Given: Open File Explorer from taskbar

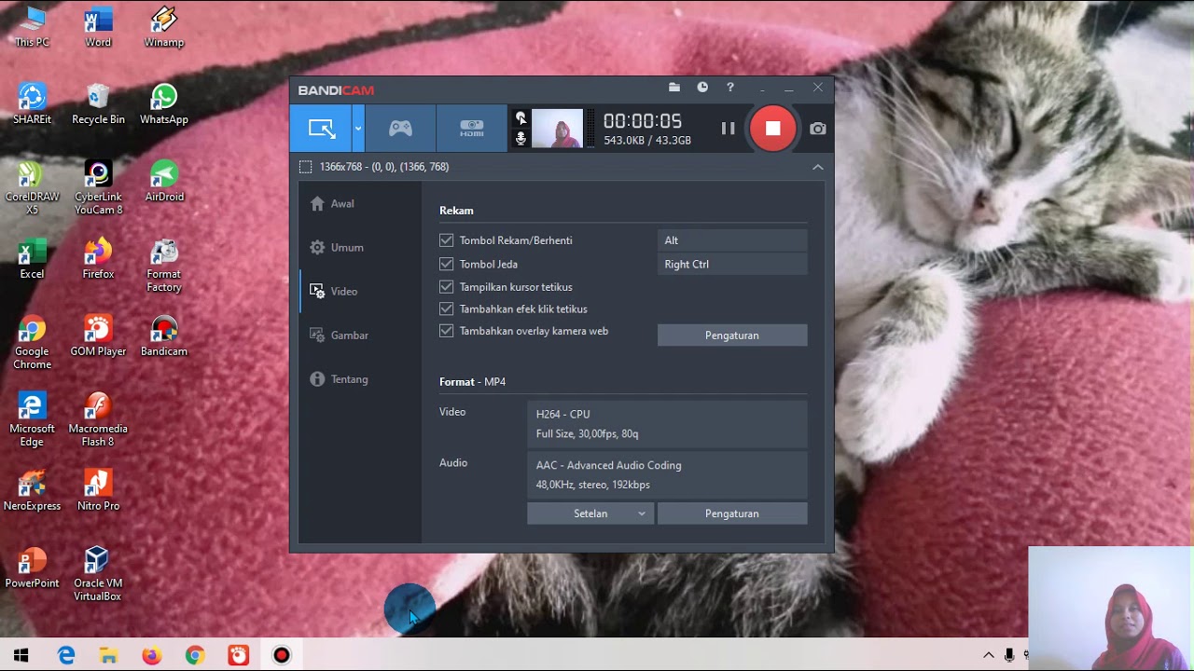Looking at the screenshot, I should tap(108, 655).
